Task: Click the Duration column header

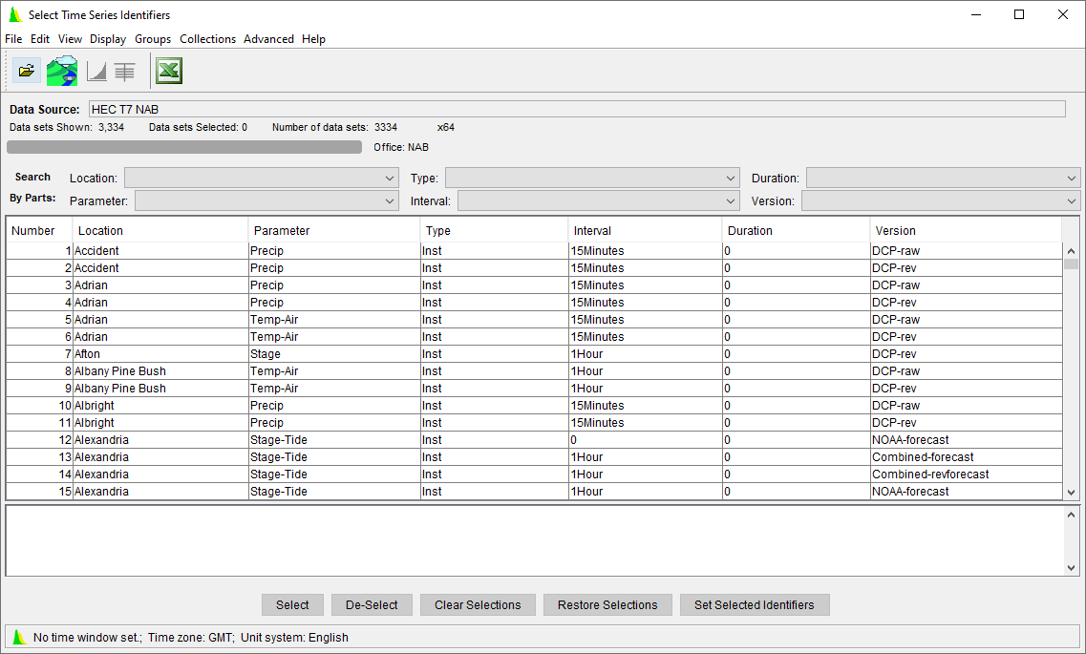Action: click(x=796, y=230)
